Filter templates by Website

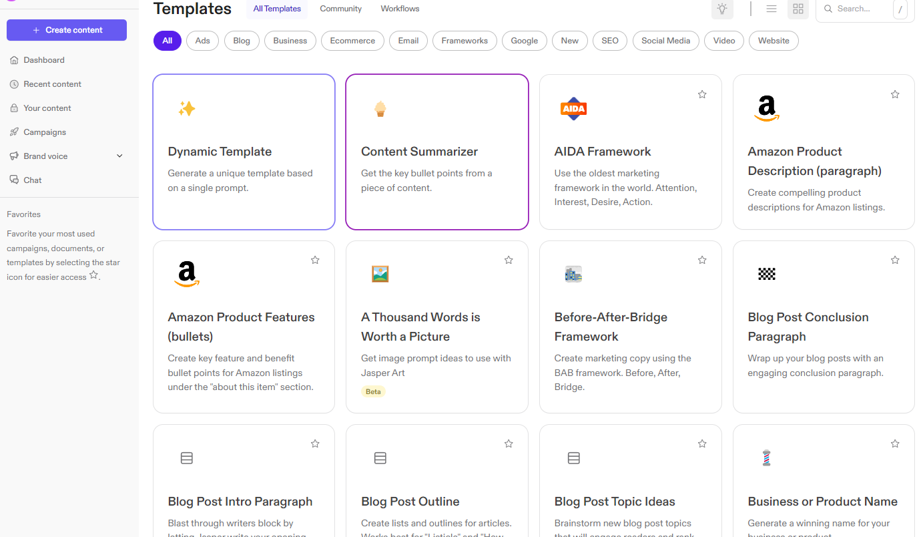(774, 41)
